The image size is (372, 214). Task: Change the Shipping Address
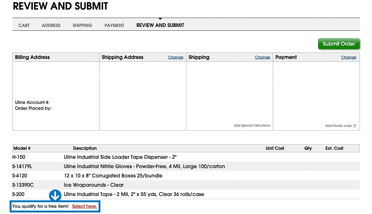[x=176, y=57]
